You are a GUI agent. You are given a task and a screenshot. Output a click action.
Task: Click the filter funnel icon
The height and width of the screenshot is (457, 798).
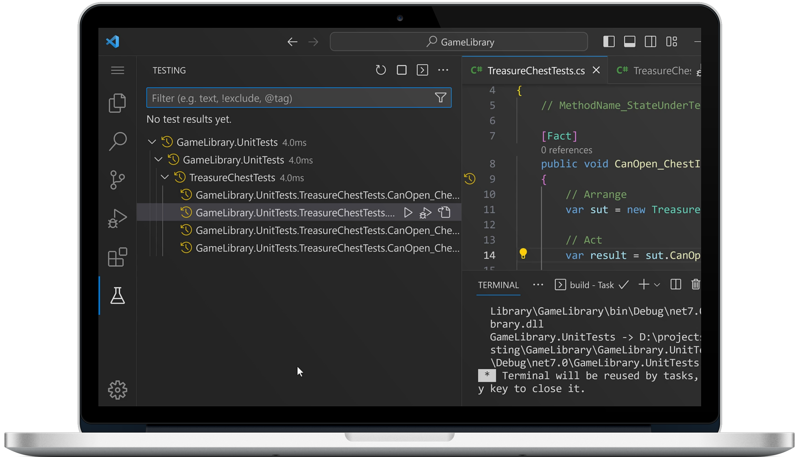coord(440,97)
